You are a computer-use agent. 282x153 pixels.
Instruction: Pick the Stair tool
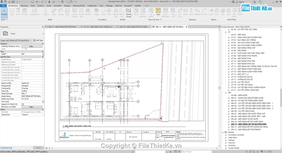pyautogui.click(x=109, y=12)
